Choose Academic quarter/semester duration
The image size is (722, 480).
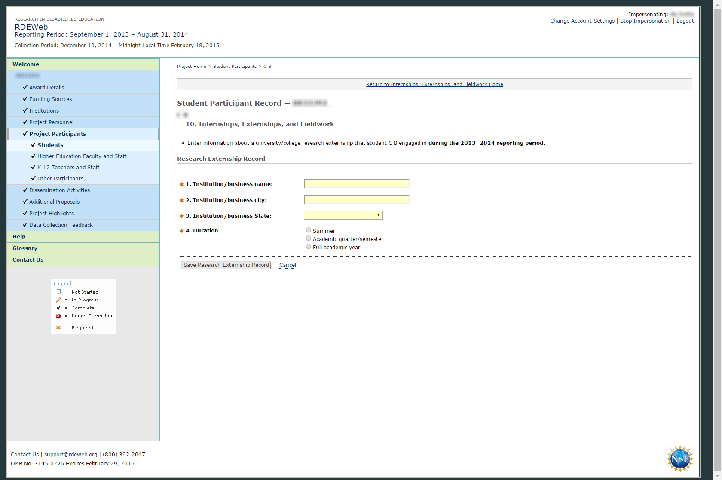click(x=309, y=238)
